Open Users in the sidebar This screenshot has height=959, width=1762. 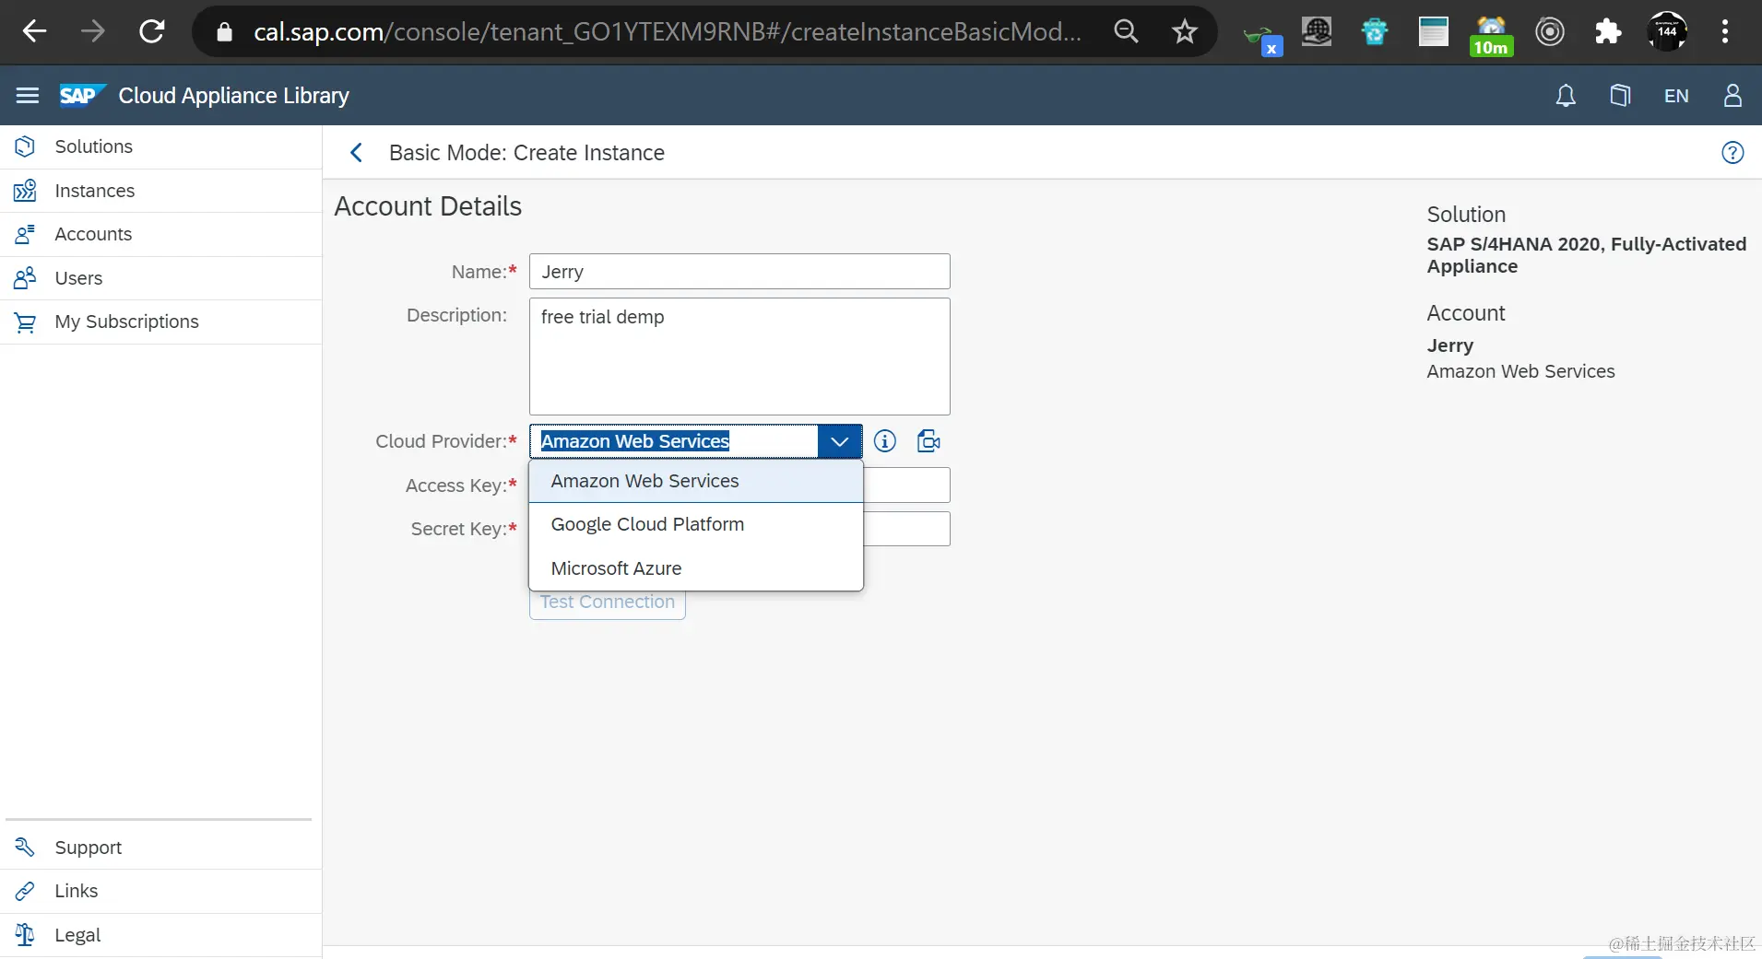(x=161, y=278)
